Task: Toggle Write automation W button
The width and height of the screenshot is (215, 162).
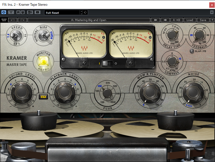Action: (23, 12)
